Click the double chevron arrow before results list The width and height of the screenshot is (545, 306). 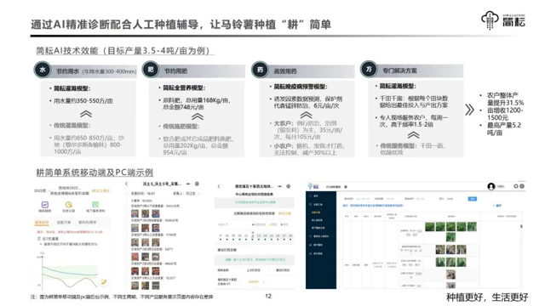click(x=469, y=110)
